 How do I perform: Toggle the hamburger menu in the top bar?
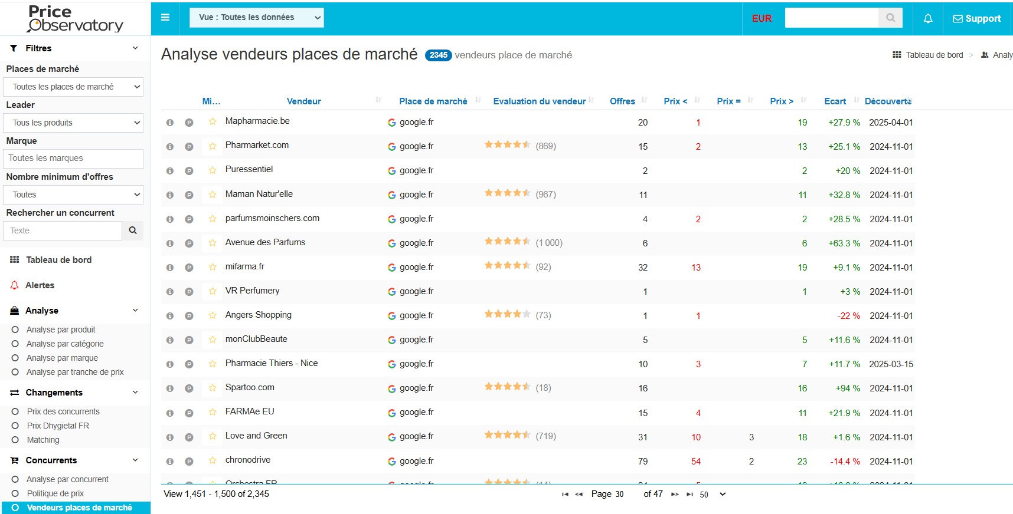click(165, 18)
